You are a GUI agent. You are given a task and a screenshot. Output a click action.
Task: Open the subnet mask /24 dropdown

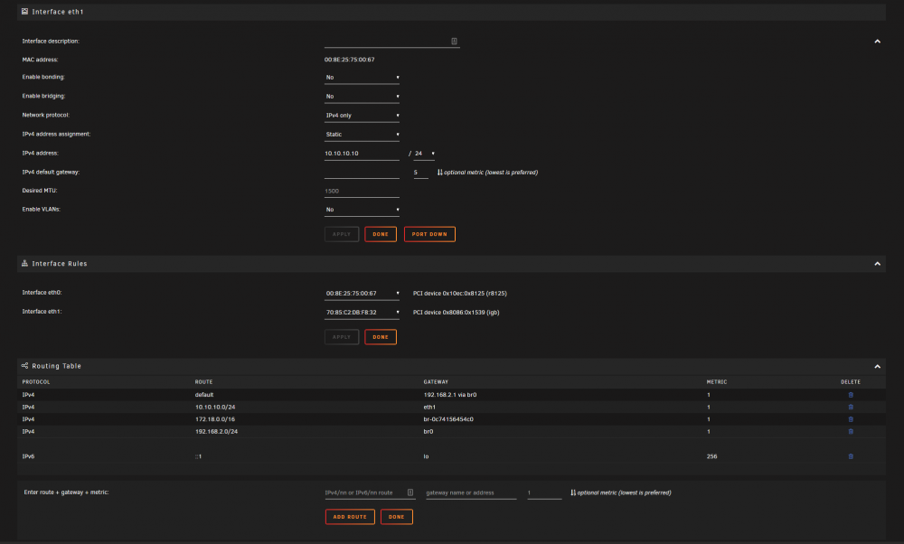tap(424, 154)
